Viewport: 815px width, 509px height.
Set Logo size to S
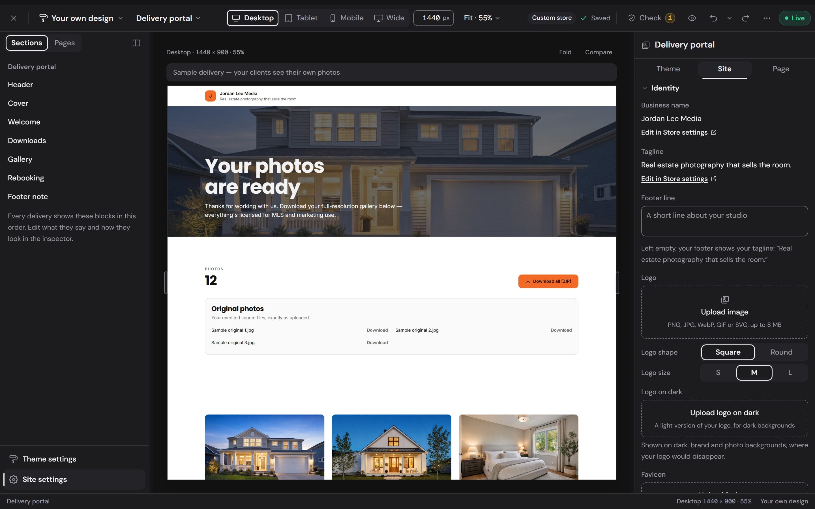click(x=718, y=373)
